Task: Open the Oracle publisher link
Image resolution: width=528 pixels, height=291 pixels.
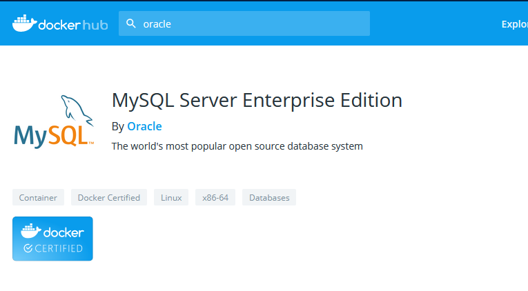Action: (144, 126)
